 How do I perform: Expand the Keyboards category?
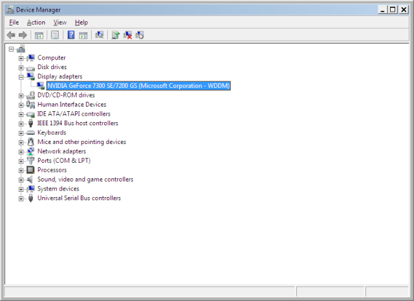(21, 133)
